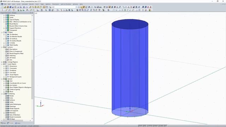Screen dimensions: 226x127
Task: Switch to the Data navigator tab
Action: (x=3, y=123)
